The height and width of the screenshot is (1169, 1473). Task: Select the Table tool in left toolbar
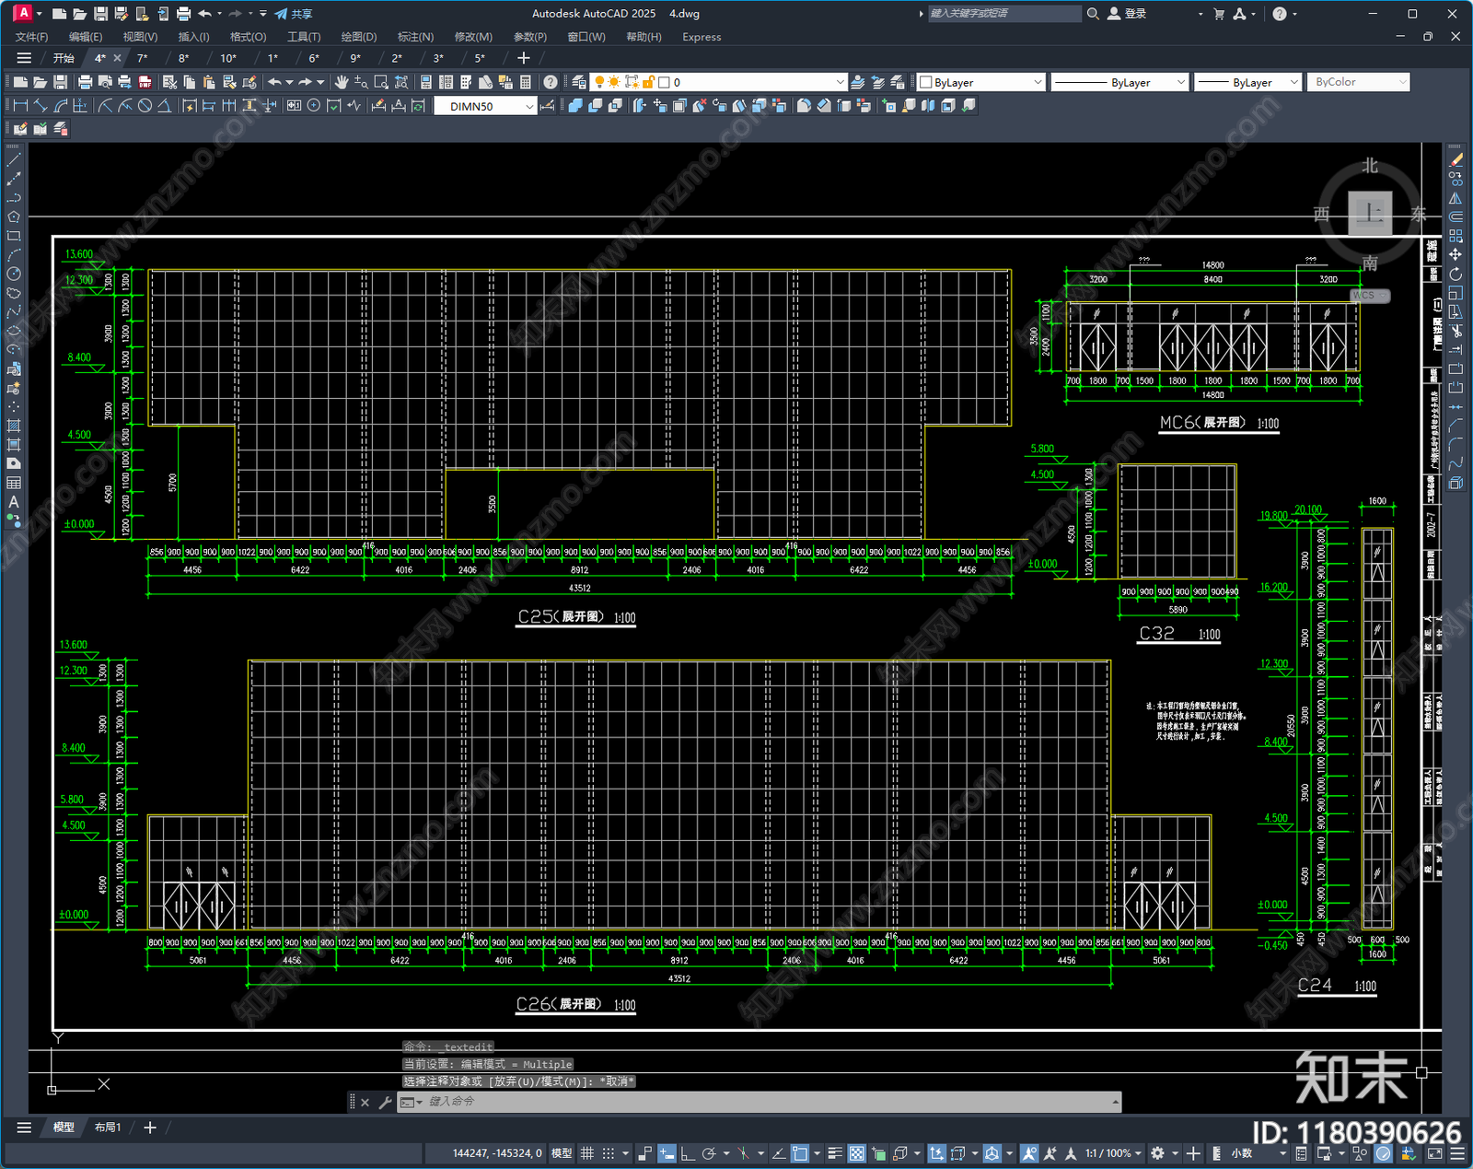coord(13,483)
